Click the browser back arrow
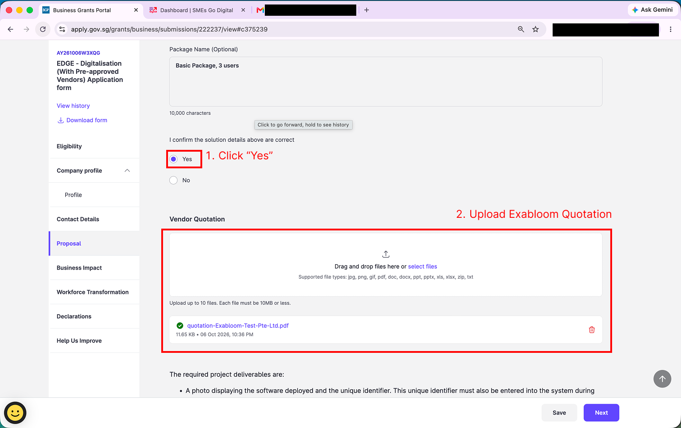This screenshot has width=681, height=428. click(11, 29)
